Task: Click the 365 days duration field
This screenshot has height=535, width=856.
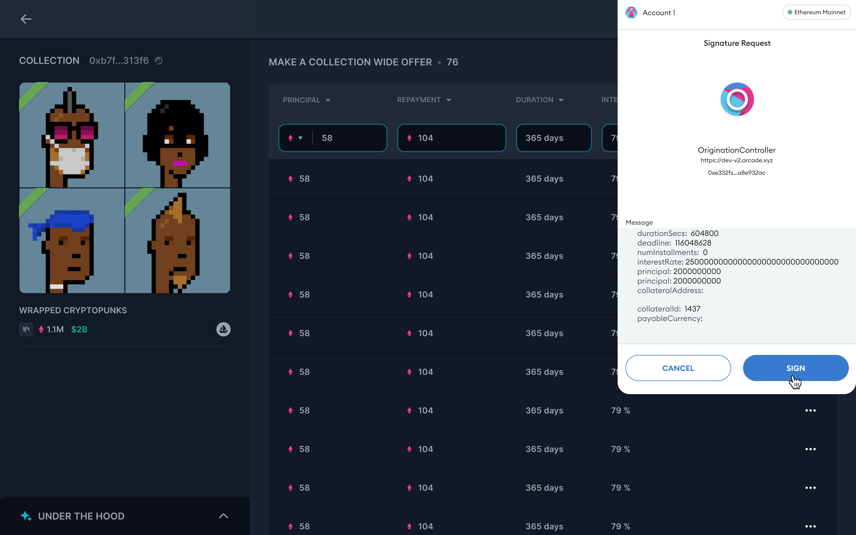Action: point(553,138)
